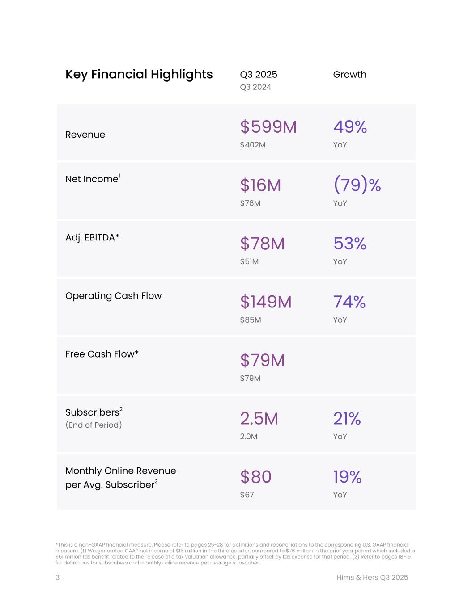472x610 pixels.
Task: Select the Net Income row label
Action: click(x=92, y=179)
